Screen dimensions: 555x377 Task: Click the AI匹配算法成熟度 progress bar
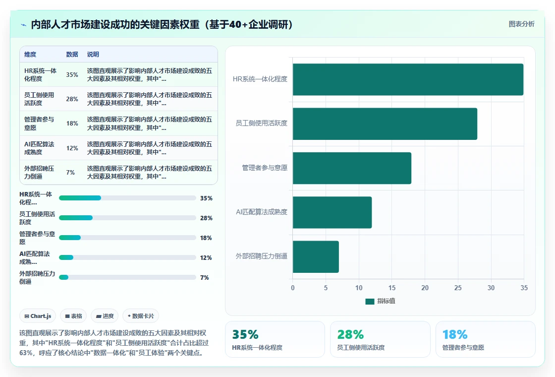(x=127, y=257)
